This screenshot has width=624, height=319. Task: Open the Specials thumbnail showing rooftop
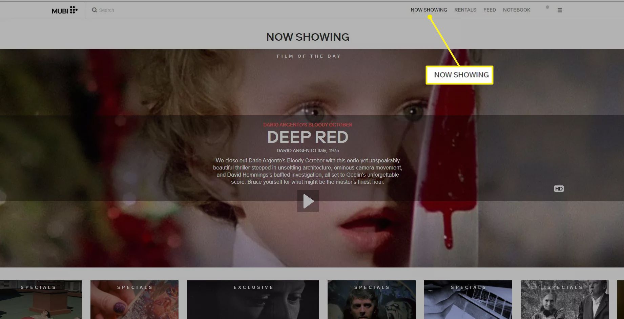tap(41, 300)
